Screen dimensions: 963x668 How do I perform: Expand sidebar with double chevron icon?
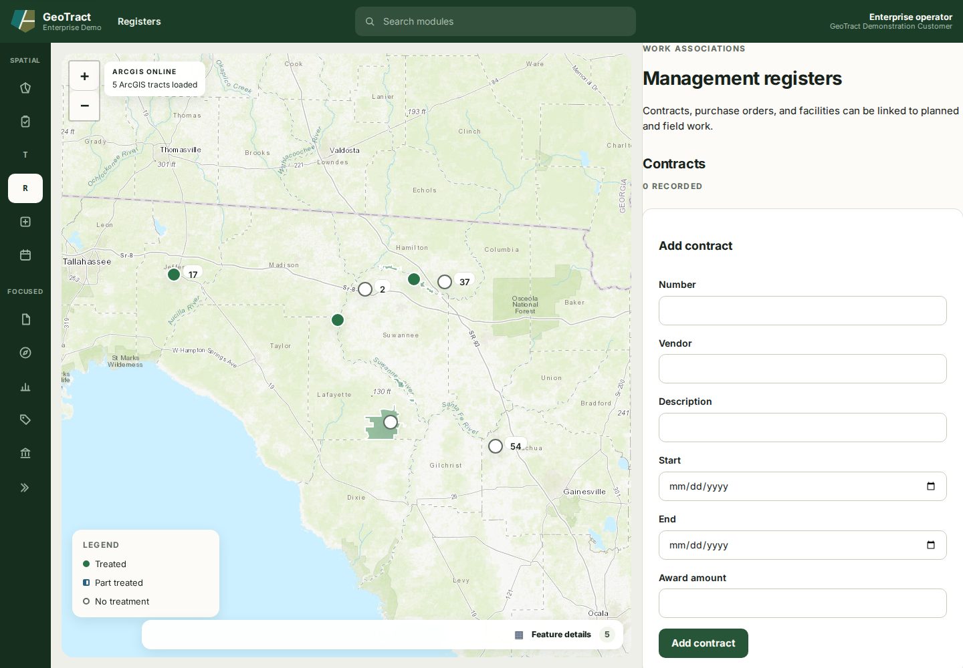[x=25, y=488]
